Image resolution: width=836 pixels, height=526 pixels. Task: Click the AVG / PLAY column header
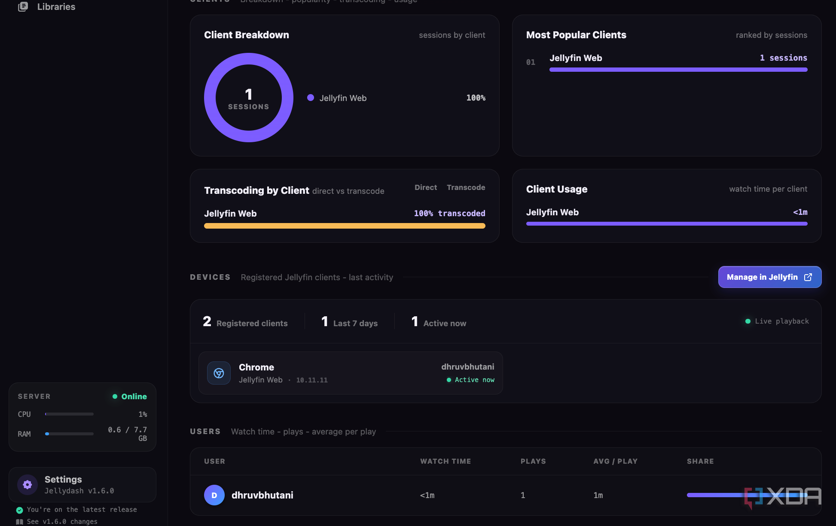point(615,461)
